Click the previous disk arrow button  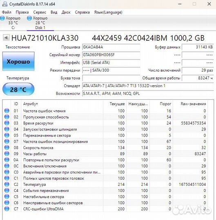6,38
